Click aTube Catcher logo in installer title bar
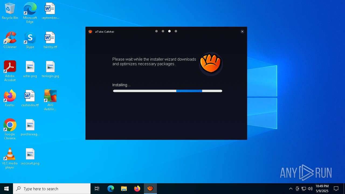This screenshot has height=194, width=345. pos(90,32)
